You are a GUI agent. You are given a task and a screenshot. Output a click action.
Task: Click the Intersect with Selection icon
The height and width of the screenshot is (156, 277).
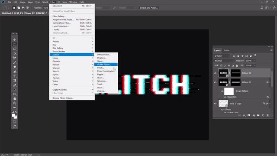(28, 8)
